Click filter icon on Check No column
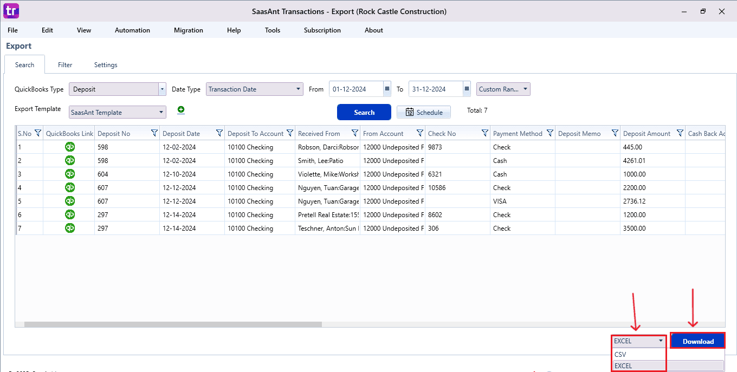Viewport: 737px width, 372px height. pyautogui.click(x=484, y=133)
